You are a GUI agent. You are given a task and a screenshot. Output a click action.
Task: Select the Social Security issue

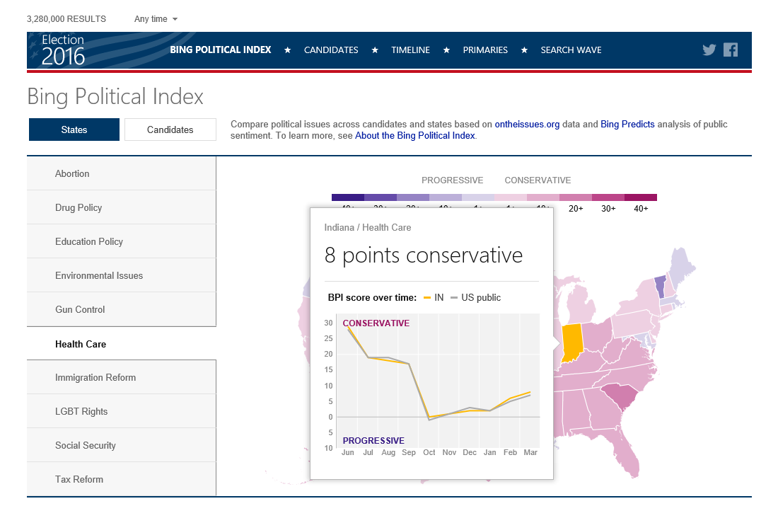[x=122, y=445]
